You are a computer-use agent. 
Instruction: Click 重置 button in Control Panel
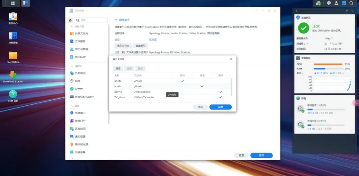click(x=241, y=155)
